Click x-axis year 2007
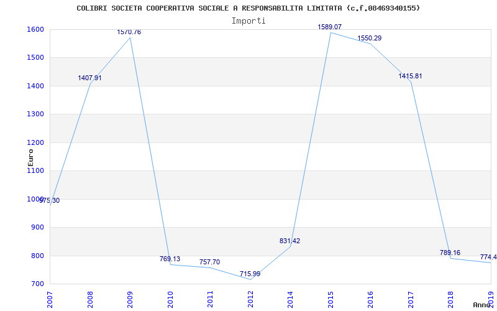This screenshot has height=311, width=497. [x=50, y=299]
